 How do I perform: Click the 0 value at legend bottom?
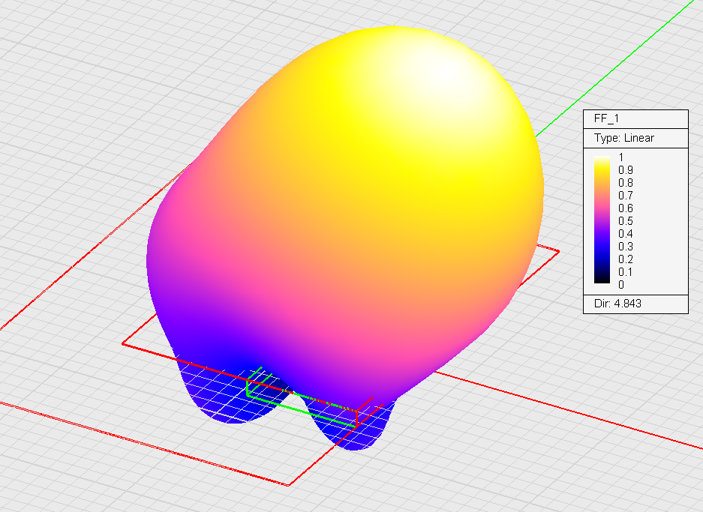pyautogui.click(x=620, y=285)
